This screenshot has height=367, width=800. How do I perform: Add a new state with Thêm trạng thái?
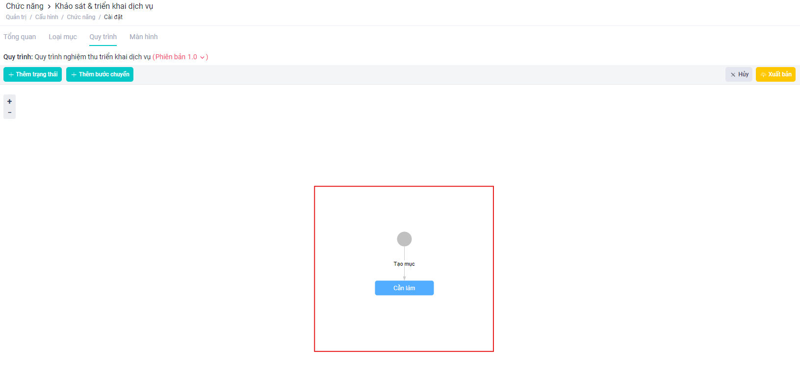pos(32,74)
